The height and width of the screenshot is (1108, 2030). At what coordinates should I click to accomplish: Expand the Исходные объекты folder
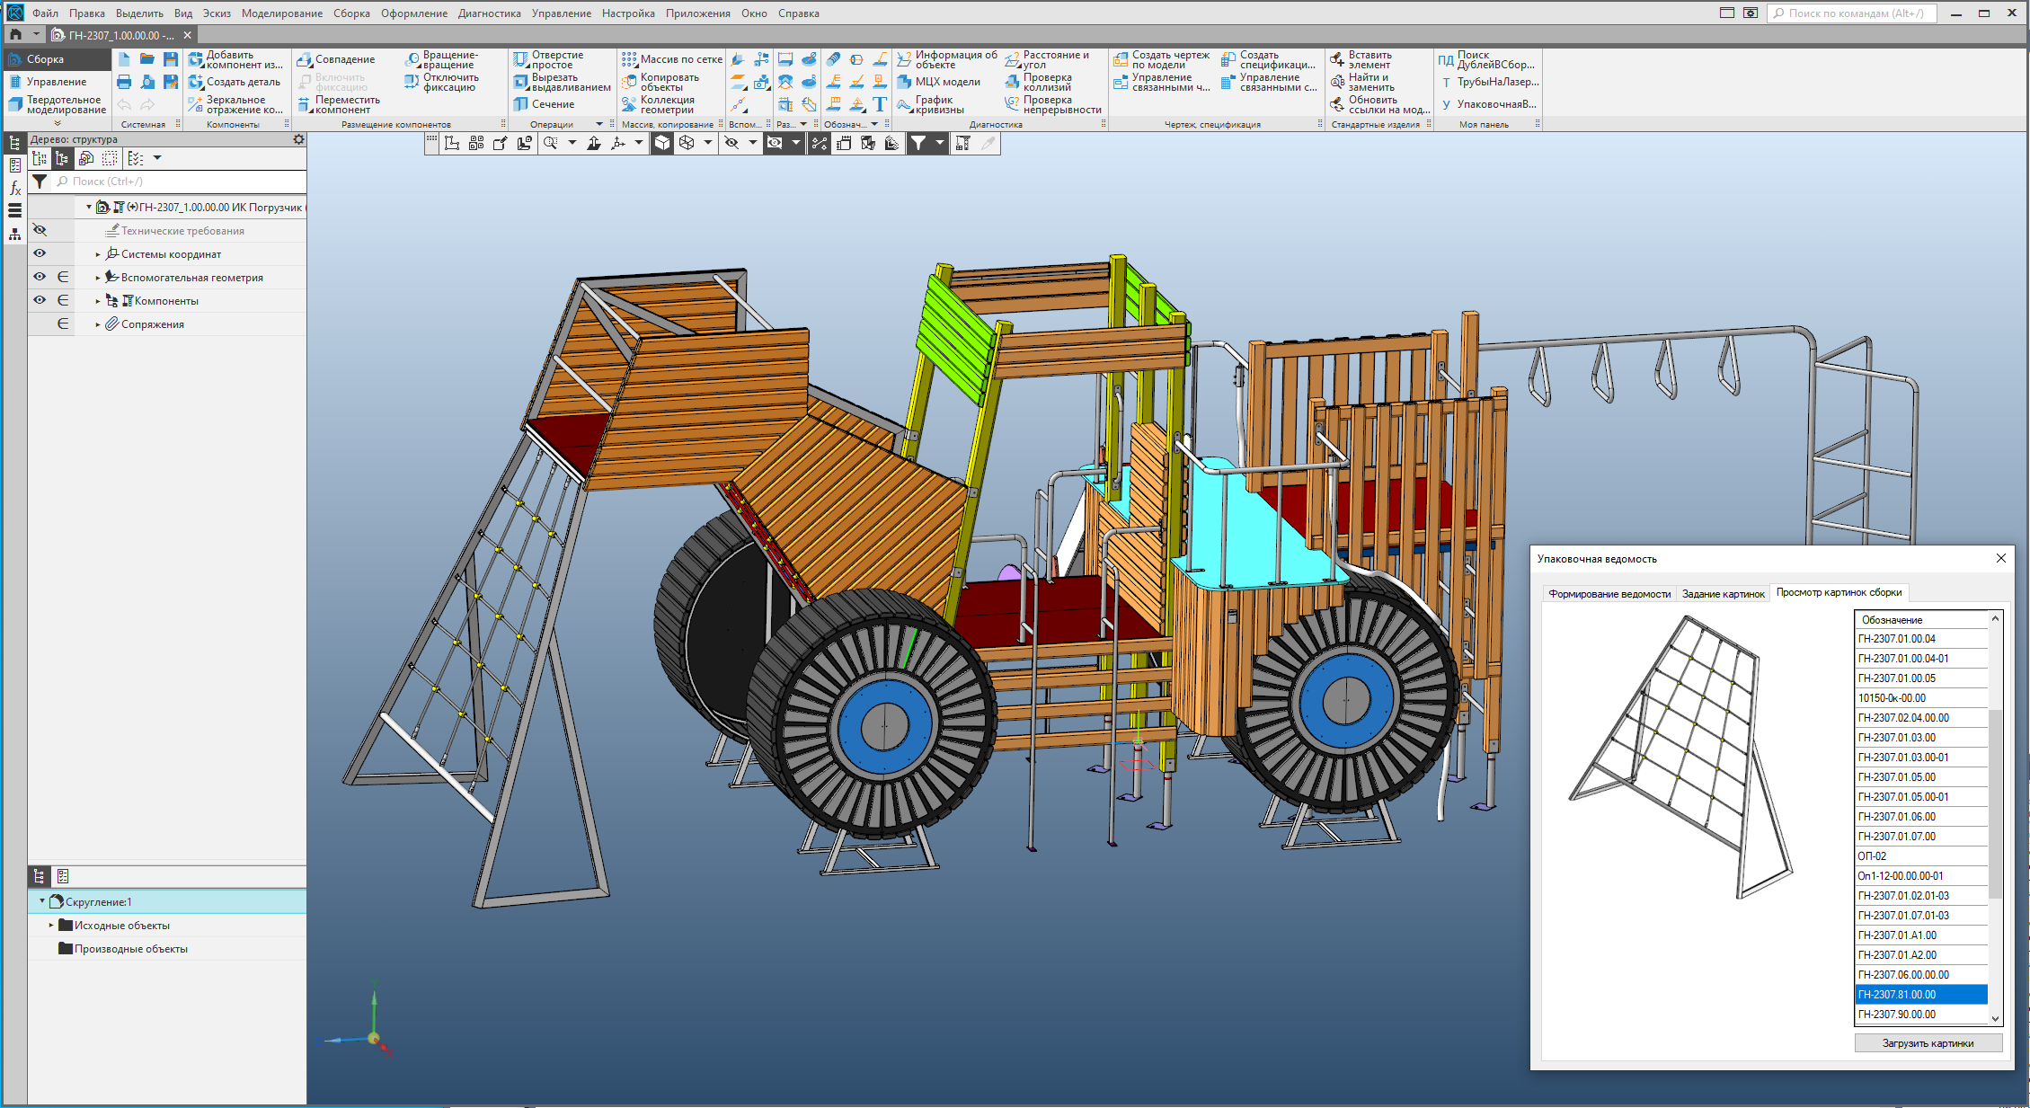click(x=51, y=925)
